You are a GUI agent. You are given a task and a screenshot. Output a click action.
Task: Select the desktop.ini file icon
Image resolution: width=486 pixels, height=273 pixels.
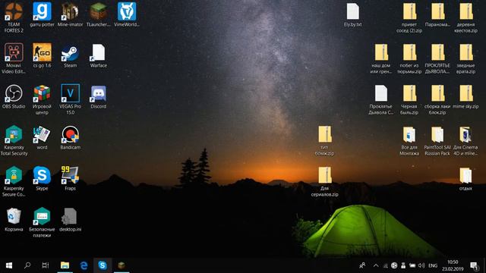[x=70, y=216]
